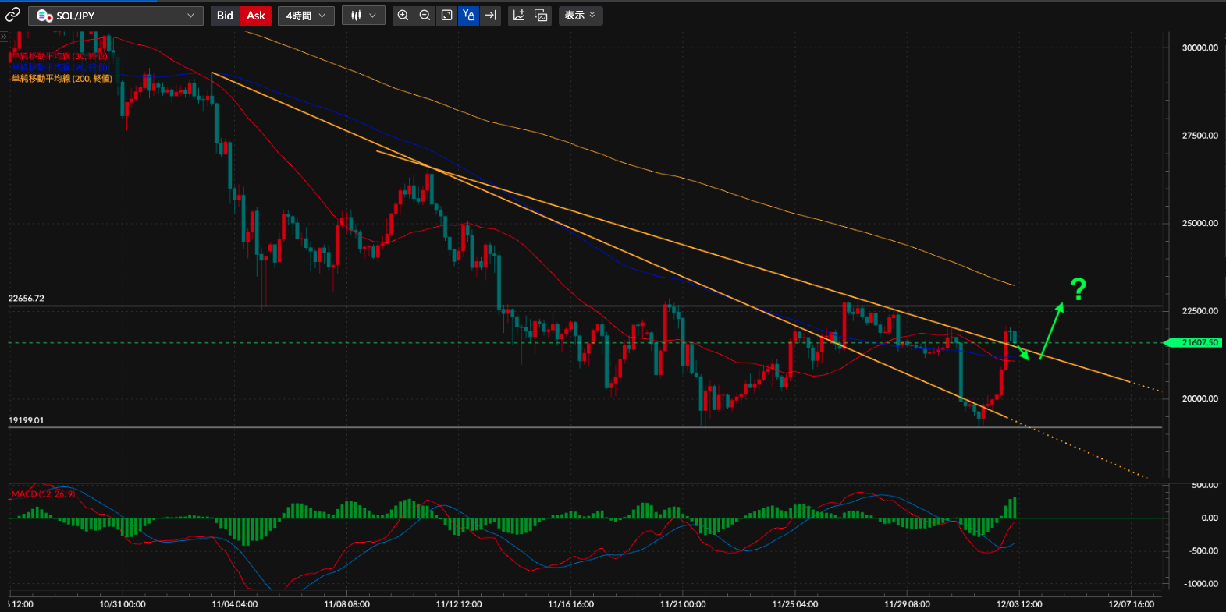Screen dimensions: 1226x612
Task: Select the 単純移動平均線 (200, 終値) legend label
Action: [62, 79]
